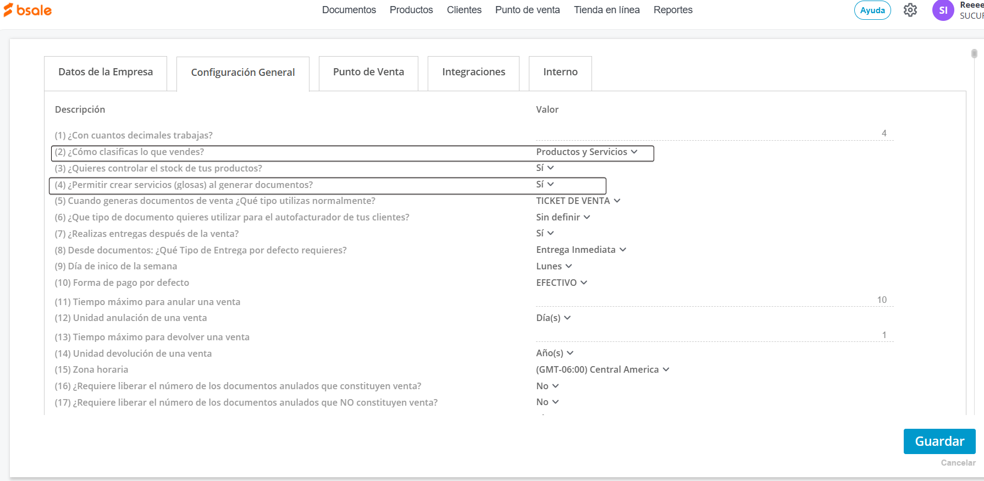Open the Productos menu
Viewport: 984px width, 481px height.
(x=411, y=10)
